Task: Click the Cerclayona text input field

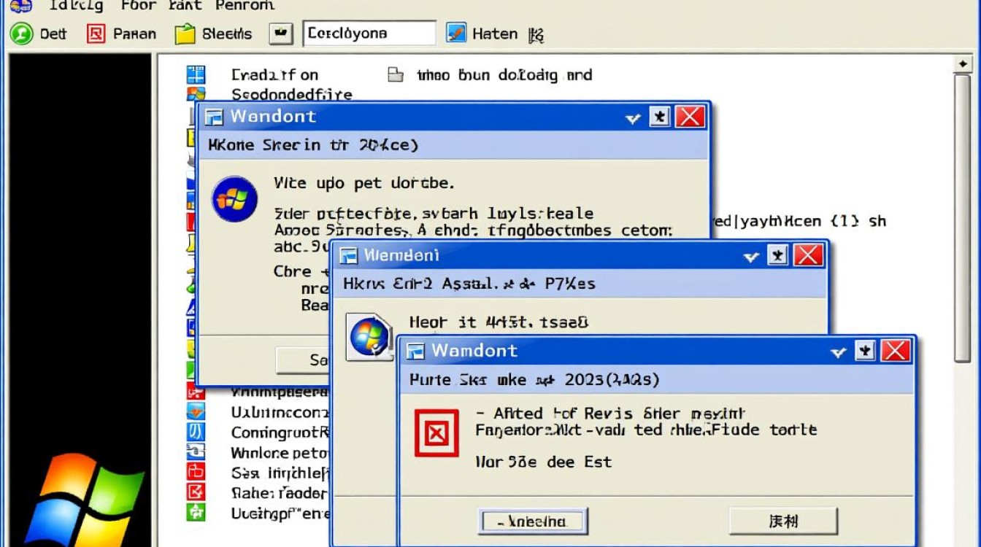Action: pos(369,34)
